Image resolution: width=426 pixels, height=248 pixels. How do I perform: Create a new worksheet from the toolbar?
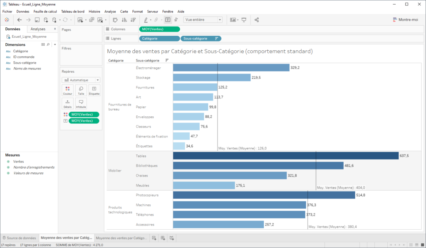[80, 20]
